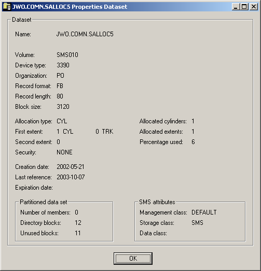Click the window title JWO.COMN.SALLOC5 Properties Dataset
Screen dimensions: 261x271
70,7
